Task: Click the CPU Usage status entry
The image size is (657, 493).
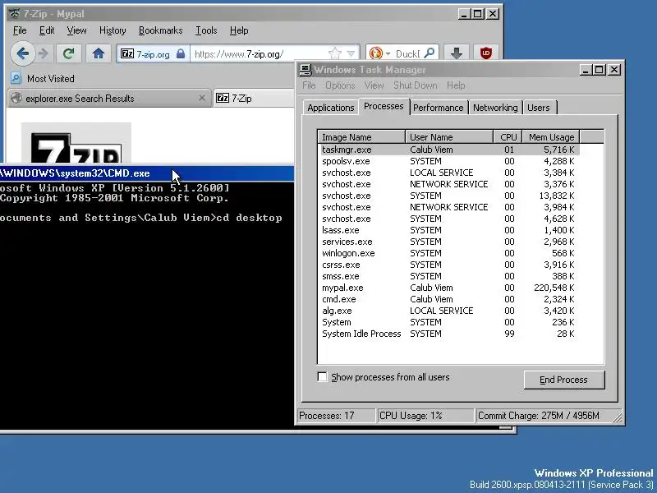Action: [x=425, y=416]
